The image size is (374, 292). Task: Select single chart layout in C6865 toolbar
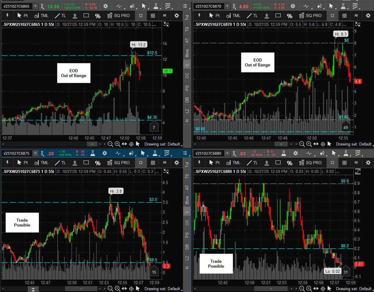coord(141,16)
